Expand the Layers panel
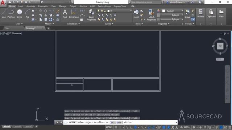This screenshot has width=232, height=130. click(109, 24)
